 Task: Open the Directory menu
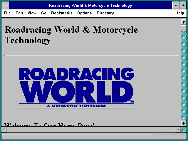pos(105,13)
